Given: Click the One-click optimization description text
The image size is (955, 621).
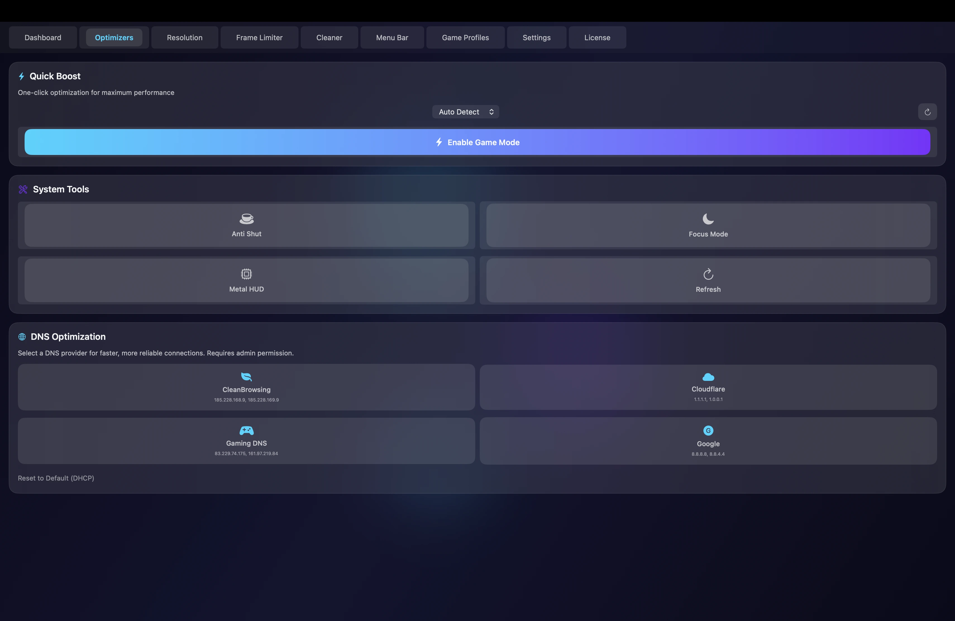Looking at the screenshot, I should click(x=96, y=92).
